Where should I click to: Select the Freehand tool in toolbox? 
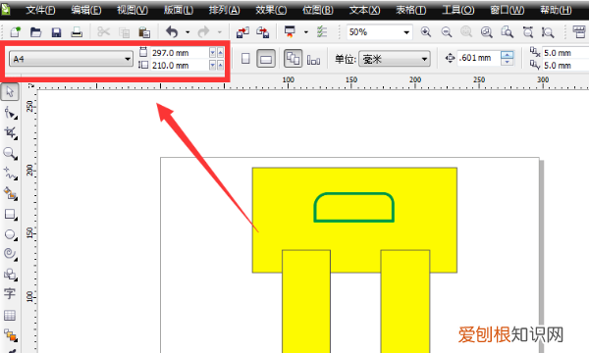click(x=10, y=174)
